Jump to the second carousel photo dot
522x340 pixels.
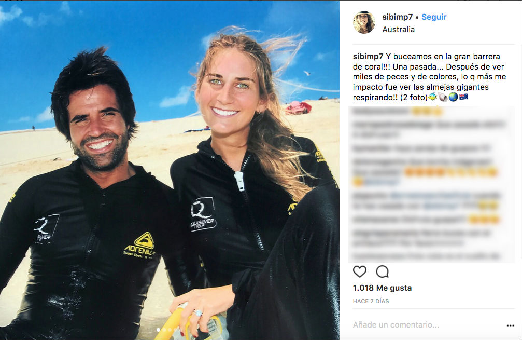pyautogui.click(x=164, y=330)
